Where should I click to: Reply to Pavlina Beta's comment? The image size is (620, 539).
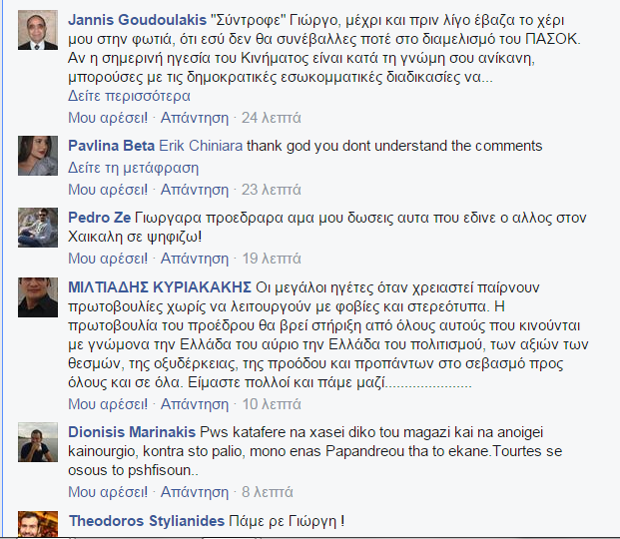[195, 190]
